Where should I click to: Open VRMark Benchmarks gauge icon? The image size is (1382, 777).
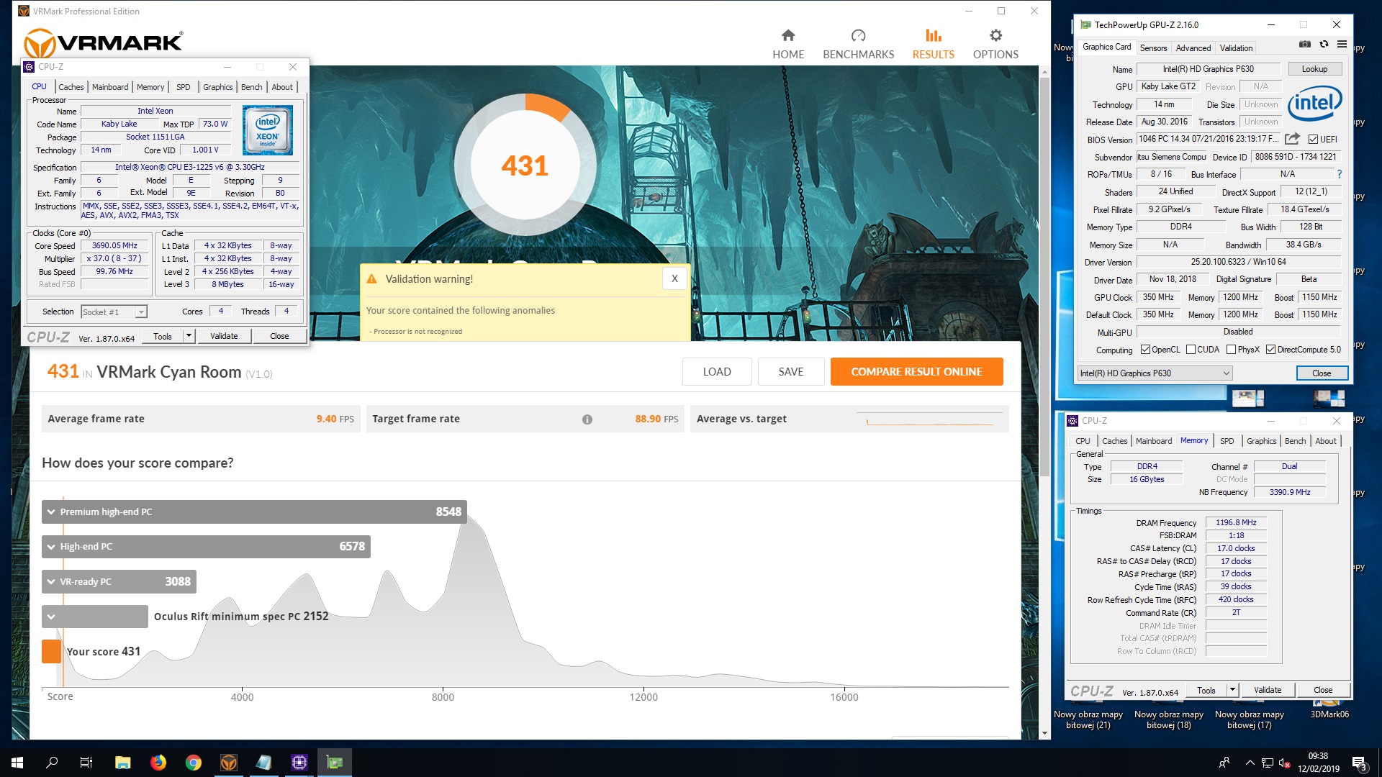[x=858, y=35]
